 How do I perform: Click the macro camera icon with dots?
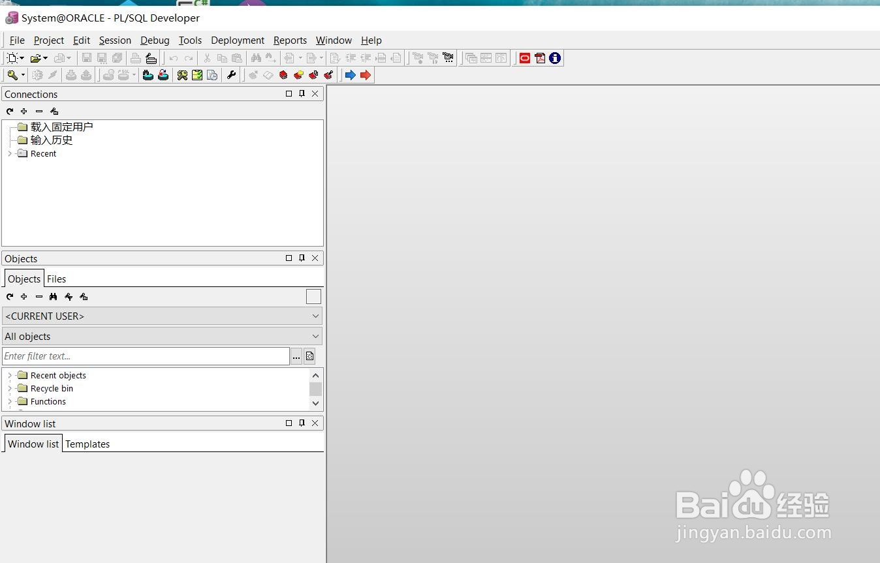pos(448,58)
